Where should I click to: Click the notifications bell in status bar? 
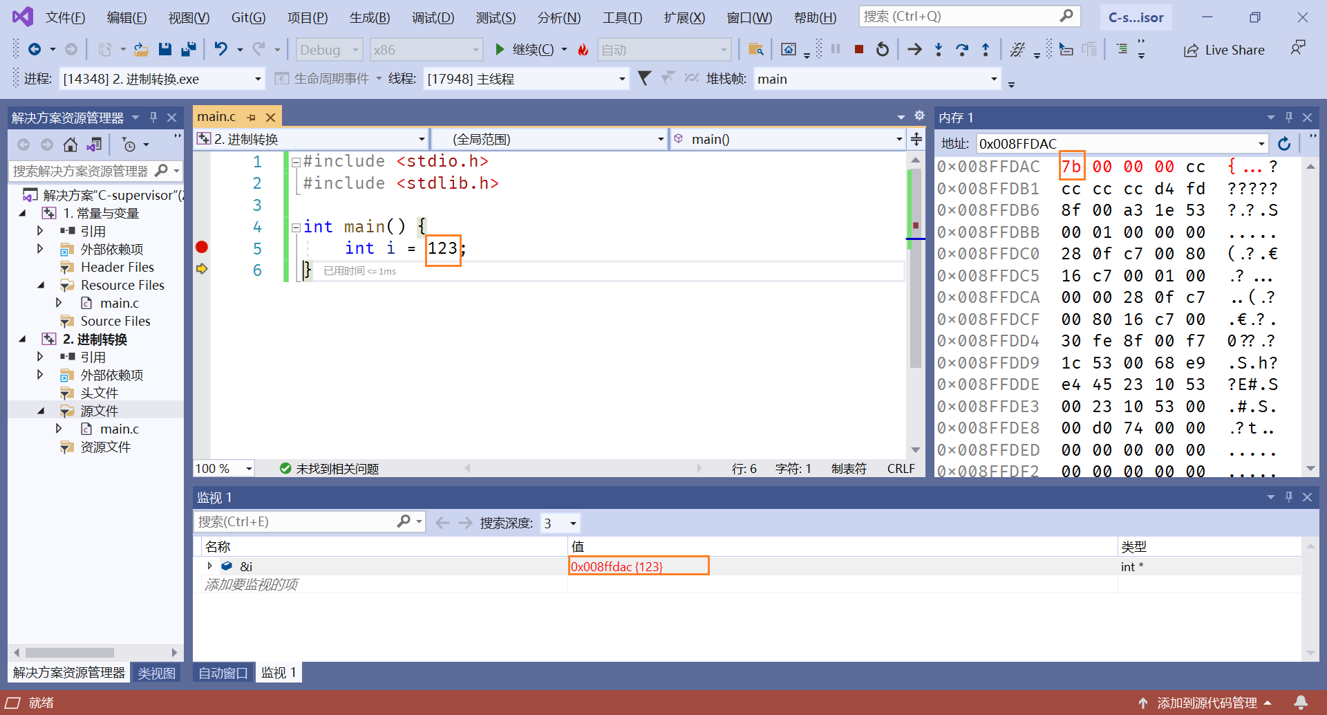(1301, 703)
